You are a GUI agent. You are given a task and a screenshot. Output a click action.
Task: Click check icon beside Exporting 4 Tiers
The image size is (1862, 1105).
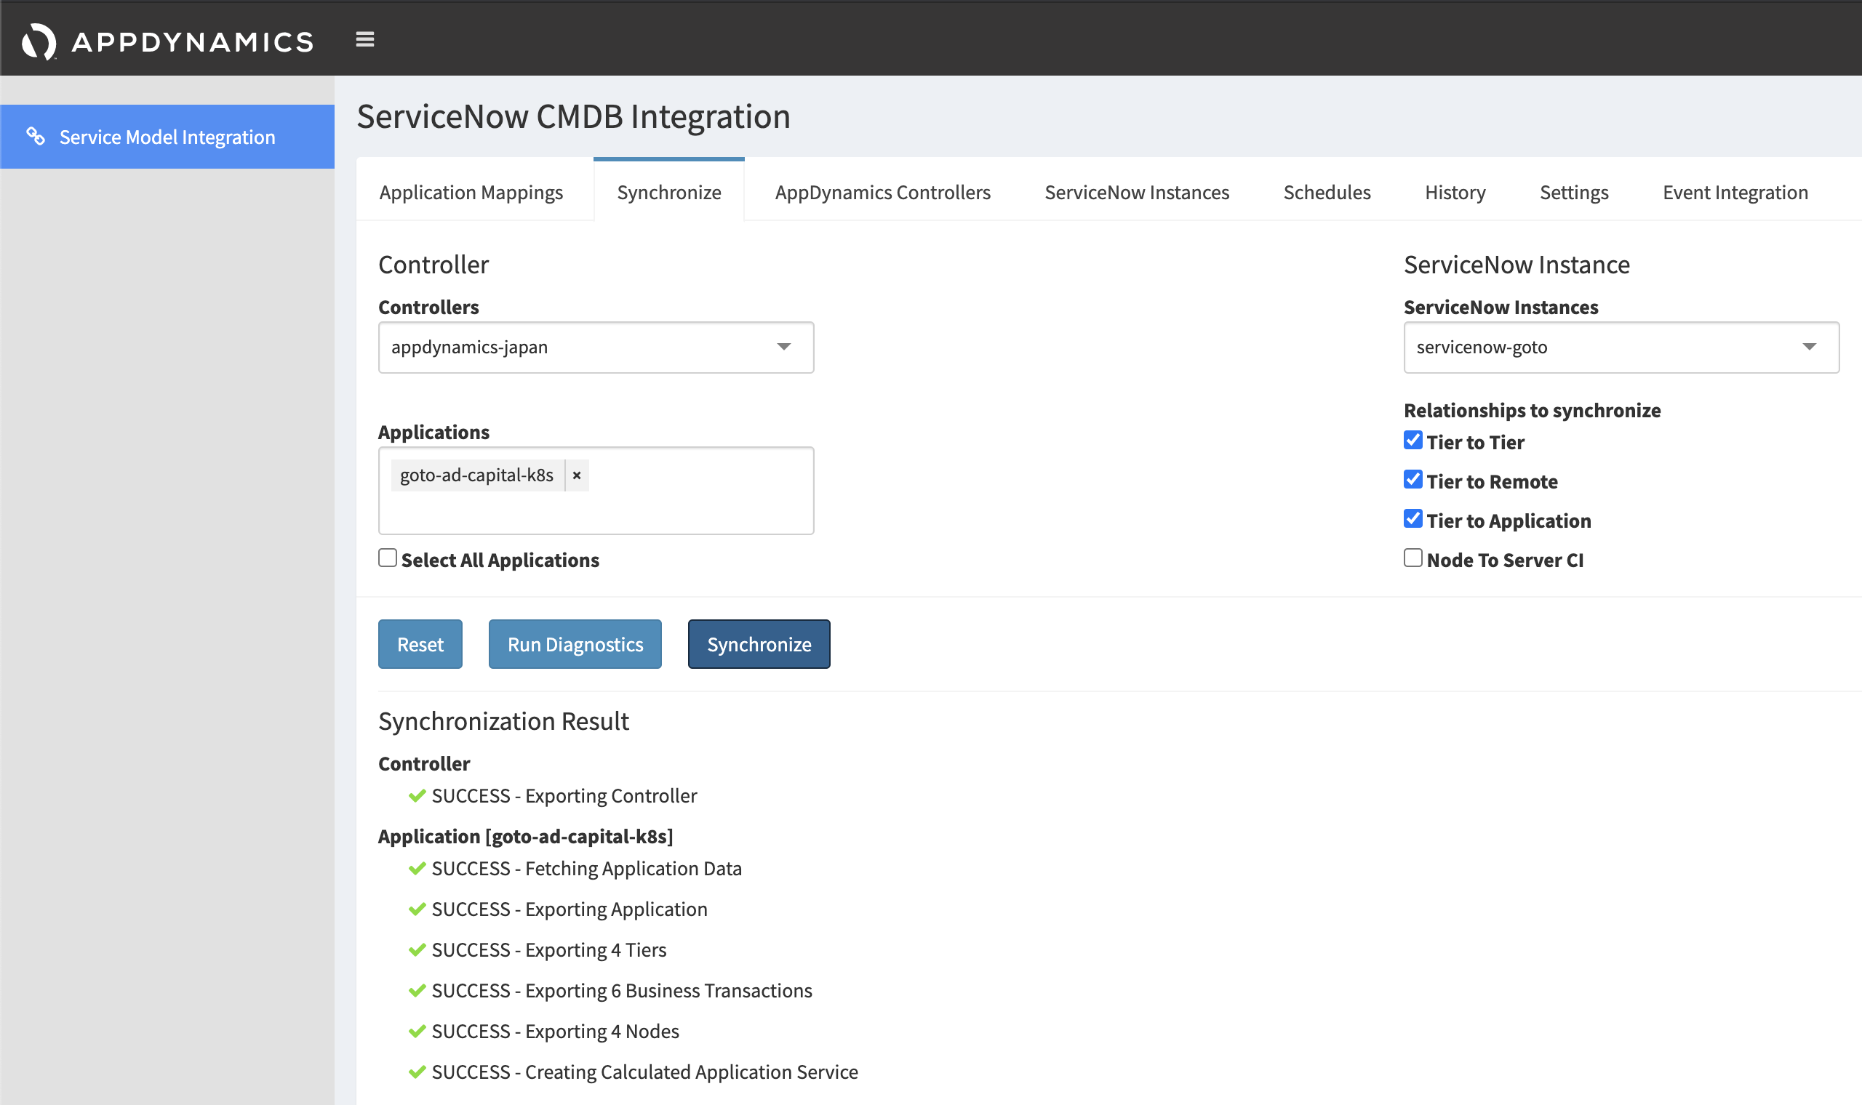417,950
